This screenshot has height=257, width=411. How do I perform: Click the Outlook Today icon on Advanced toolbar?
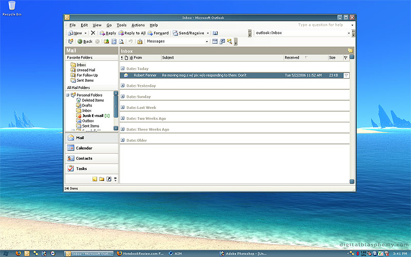[x=70, y=41]
